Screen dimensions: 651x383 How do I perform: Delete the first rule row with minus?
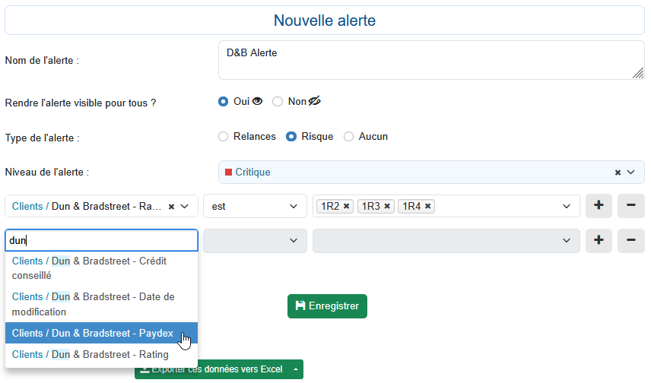[630, 206]
